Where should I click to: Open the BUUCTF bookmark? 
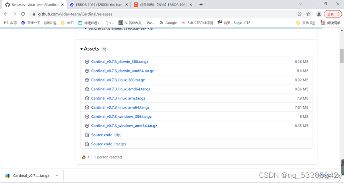(x=197, y=23)
